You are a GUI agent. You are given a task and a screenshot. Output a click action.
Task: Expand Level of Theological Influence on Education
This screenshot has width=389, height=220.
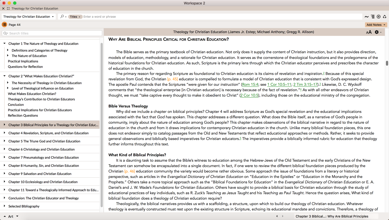click(8, 88)
